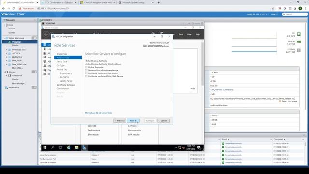The image size is (309, 174).
Task: Select the Role Services wizard step
Action: pyautogui.click(x=68, y=58)
